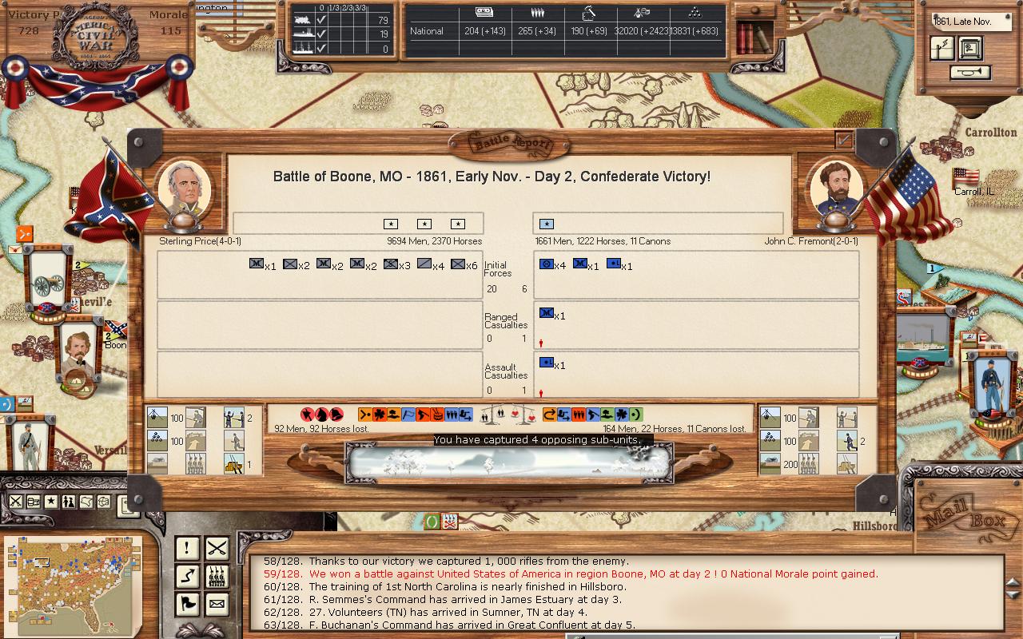Select the crossed sabers message filter
Viewport: 1023px width, 639px height.
[x=217, y=548]
